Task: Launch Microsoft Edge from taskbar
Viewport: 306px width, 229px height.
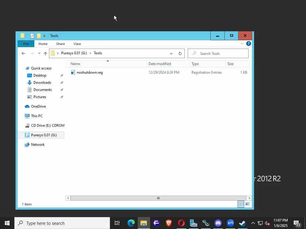Action: tap(131, 223)
